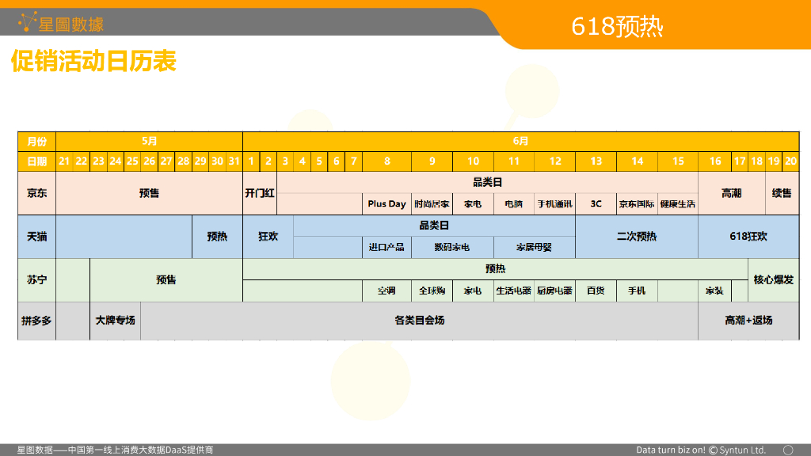Image resolution: width=811 pixels, height=456 pixels.
Task: Click the 各类目会场 cell
Action: click(419, 321)
